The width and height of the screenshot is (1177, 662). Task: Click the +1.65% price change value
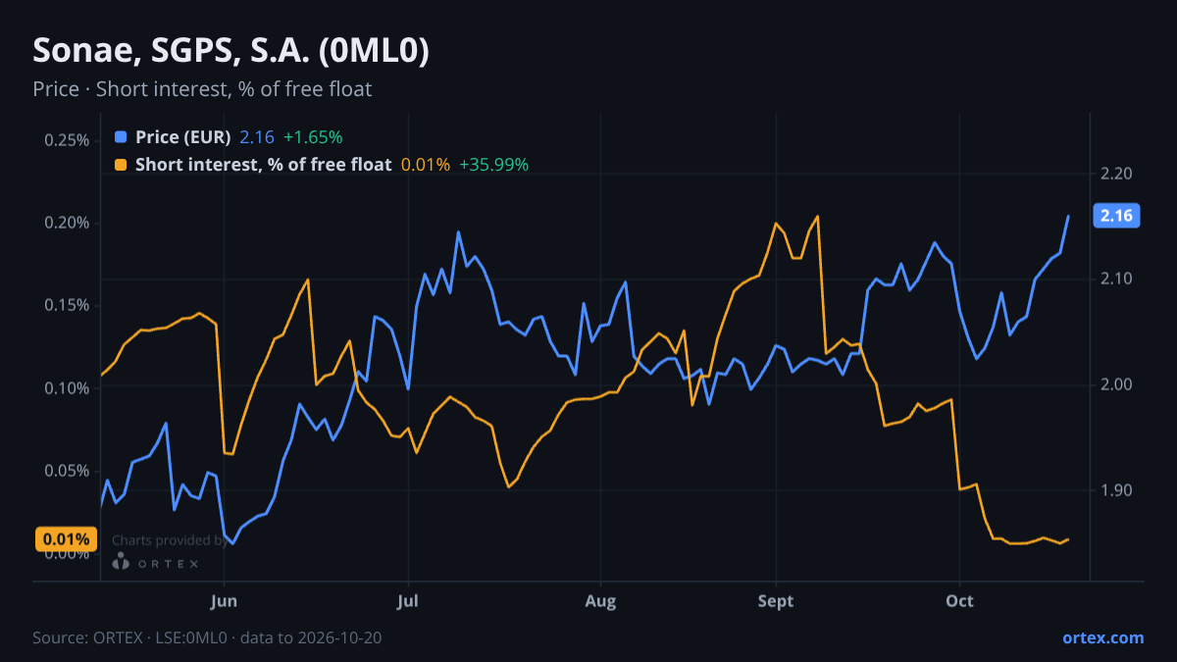[x=313, y=137]
